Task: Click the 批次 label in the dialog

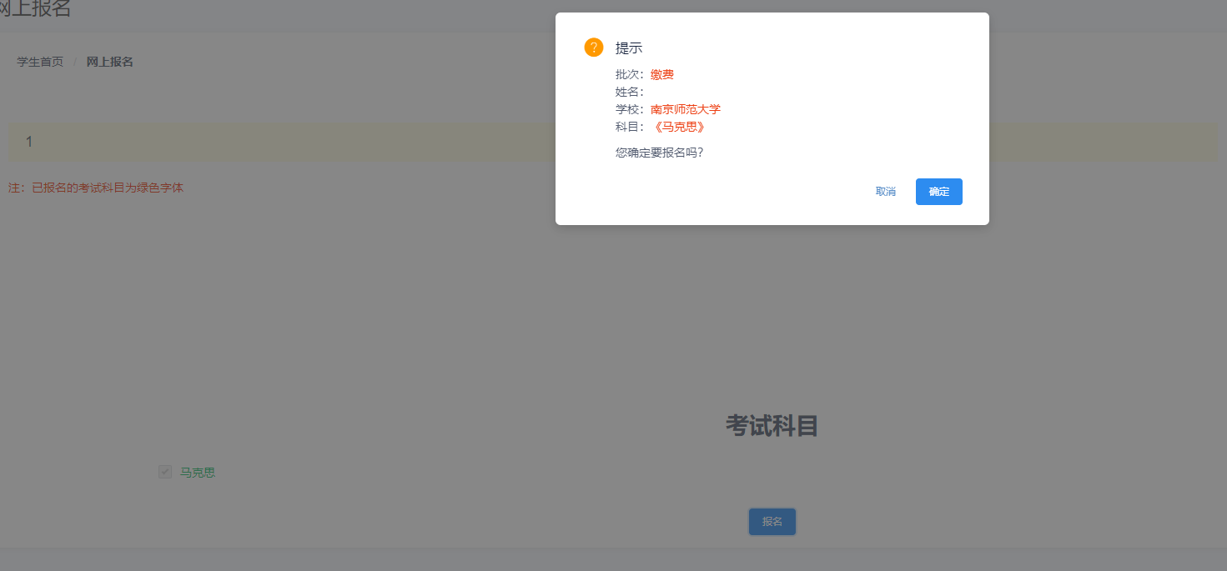Action: pyautogui.click(x=629, y=75)
